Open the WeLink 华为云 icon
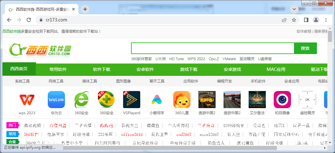Screen dimensions: 335x153 [x=56, y=100]
